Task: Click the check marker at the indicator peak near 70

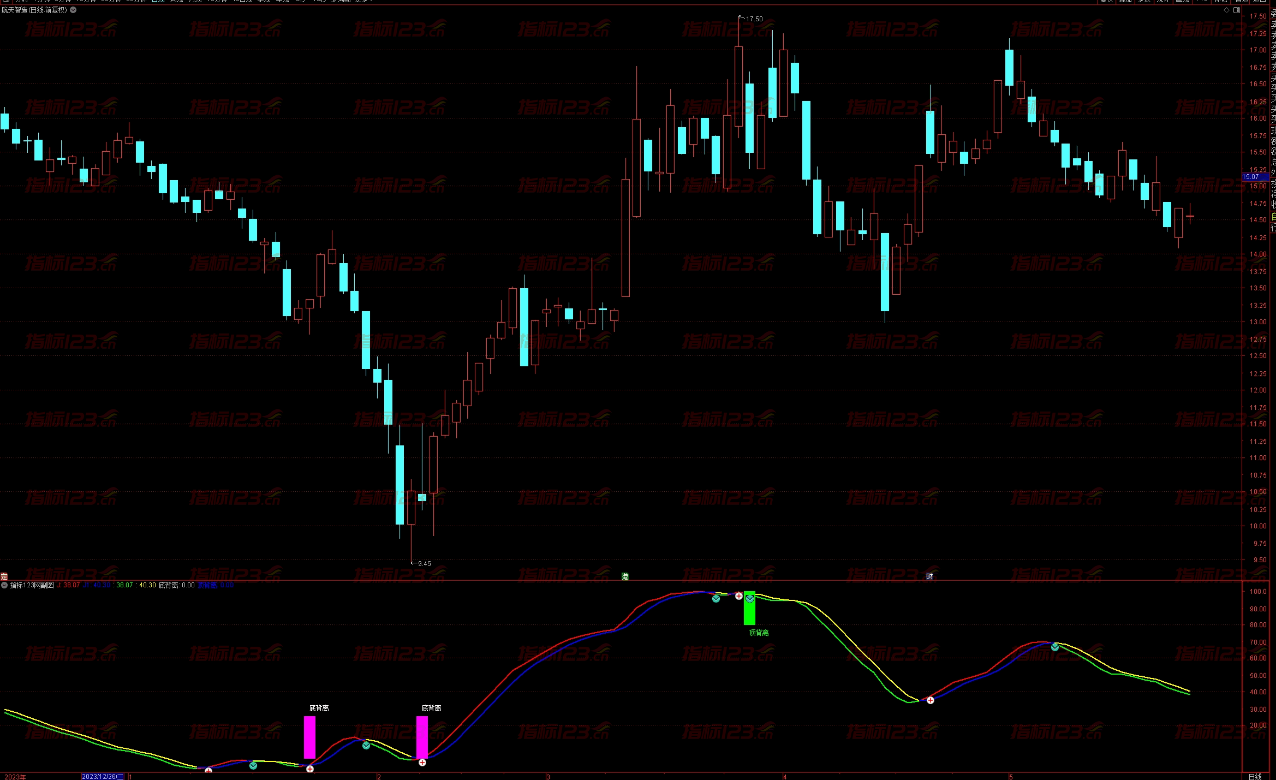Action: (x=1055, y=647)
